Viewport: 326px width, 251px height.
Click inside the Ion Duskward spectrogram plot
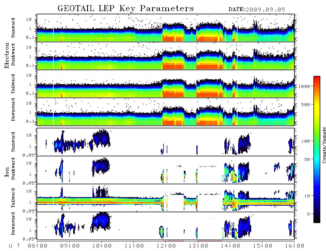pos(166,170)
